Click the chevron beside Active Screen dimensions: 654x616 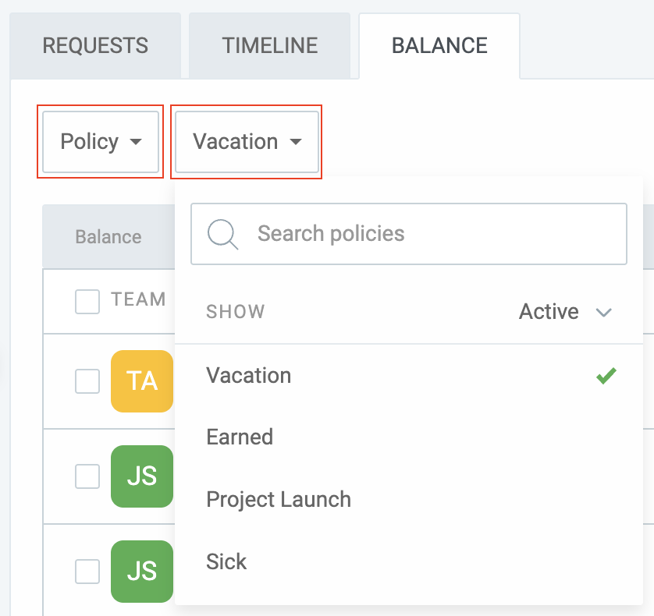pos(603,312)
